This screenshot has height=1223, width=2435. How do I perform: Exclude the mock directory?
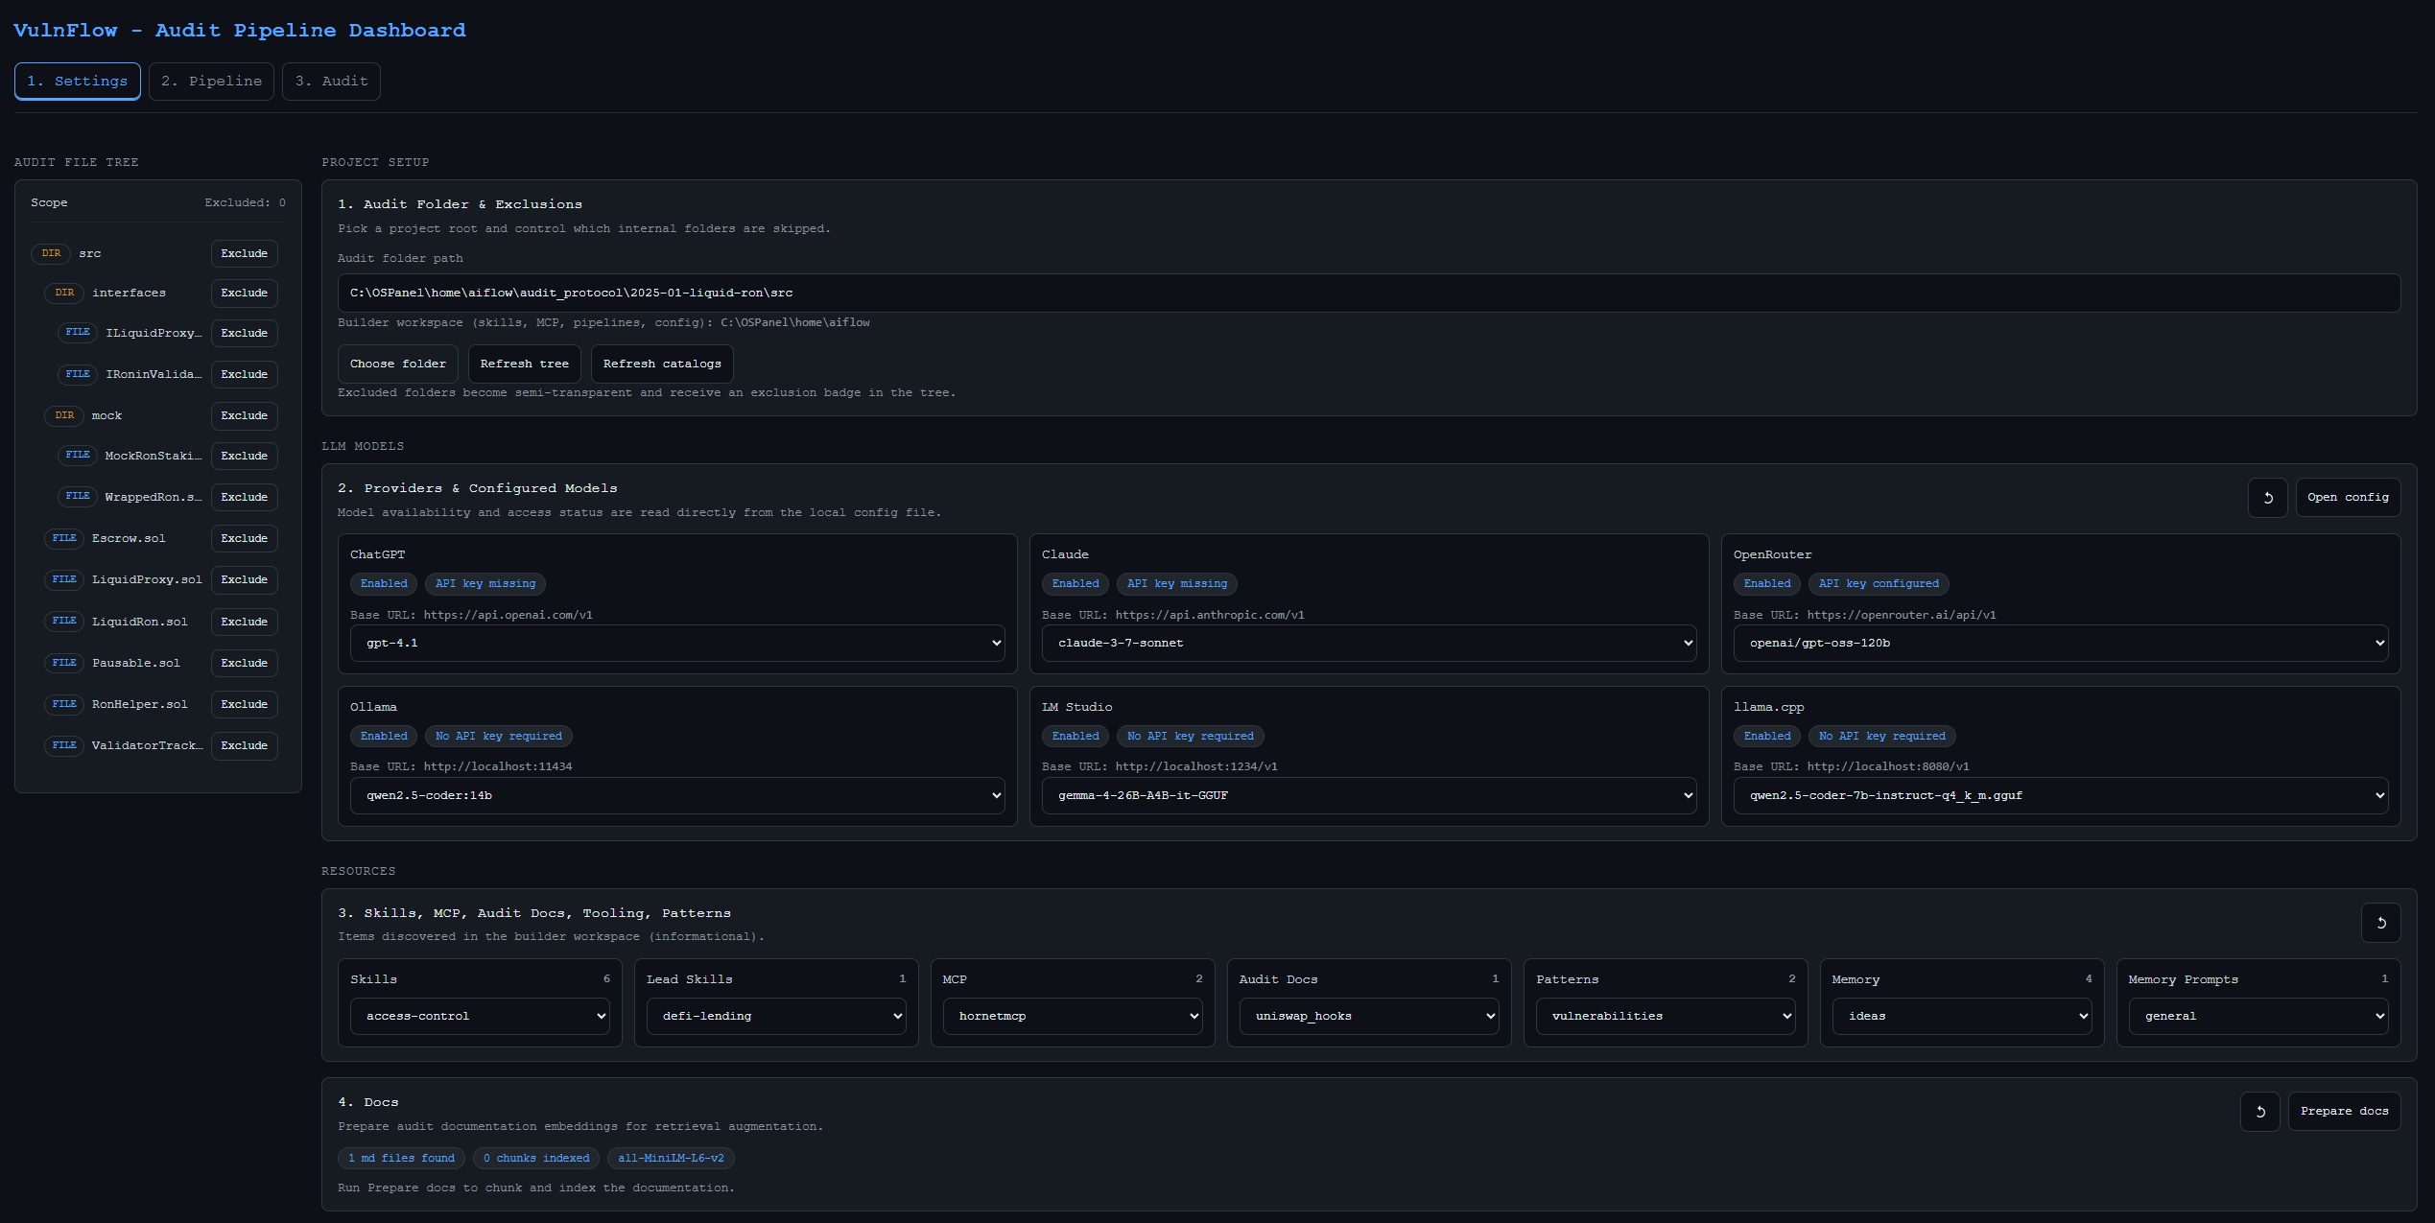[244, 416]
